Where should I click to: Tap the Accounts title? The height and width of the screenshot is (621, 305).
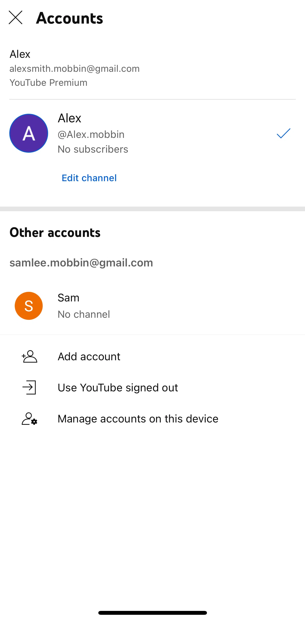[x=70, y=18]
